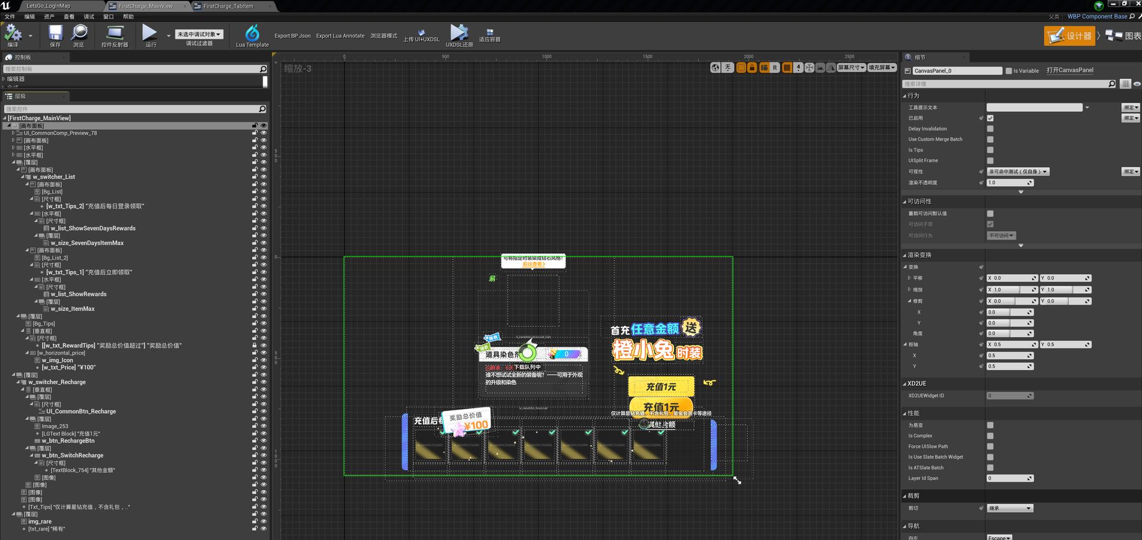Click the UXDSL还原 icon
The width and height of the screenshot is (1142, 540).
point(459,32)
